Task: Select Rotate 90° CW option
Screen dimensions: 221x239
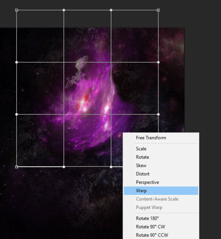Action: click(x=161, y=227)
